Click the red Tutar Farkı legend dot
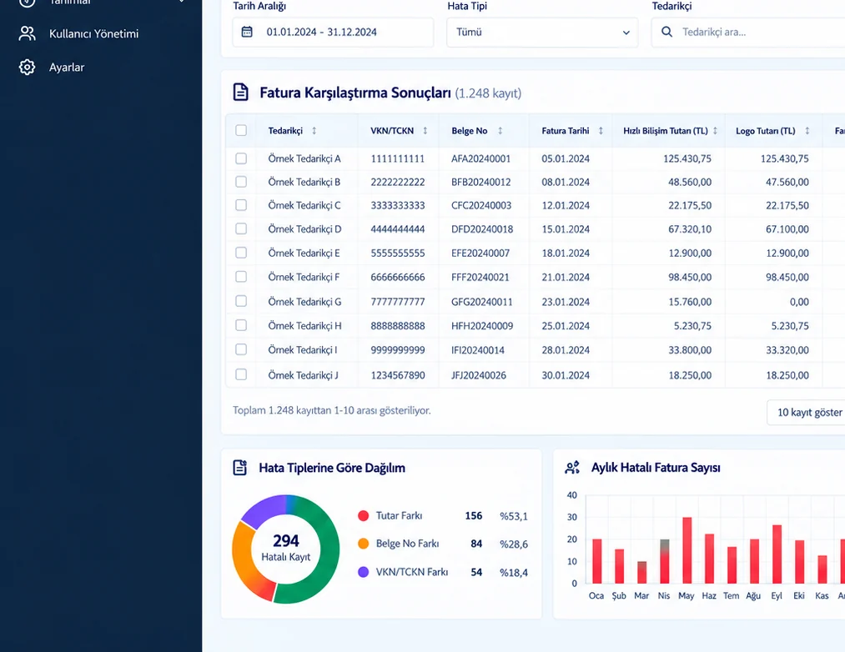This screenshot has width=845, height=652. [x=363, y=515]
